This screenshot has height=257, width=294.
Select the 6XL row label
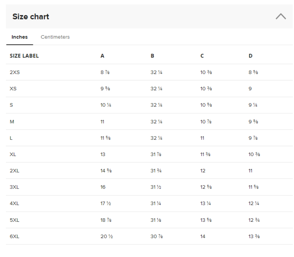[x=14, y=236]
